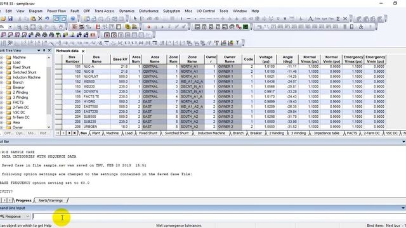Select the VSC DC tree item
The height and width of the screenshot is (228, 406).
(x=19, y=113)
